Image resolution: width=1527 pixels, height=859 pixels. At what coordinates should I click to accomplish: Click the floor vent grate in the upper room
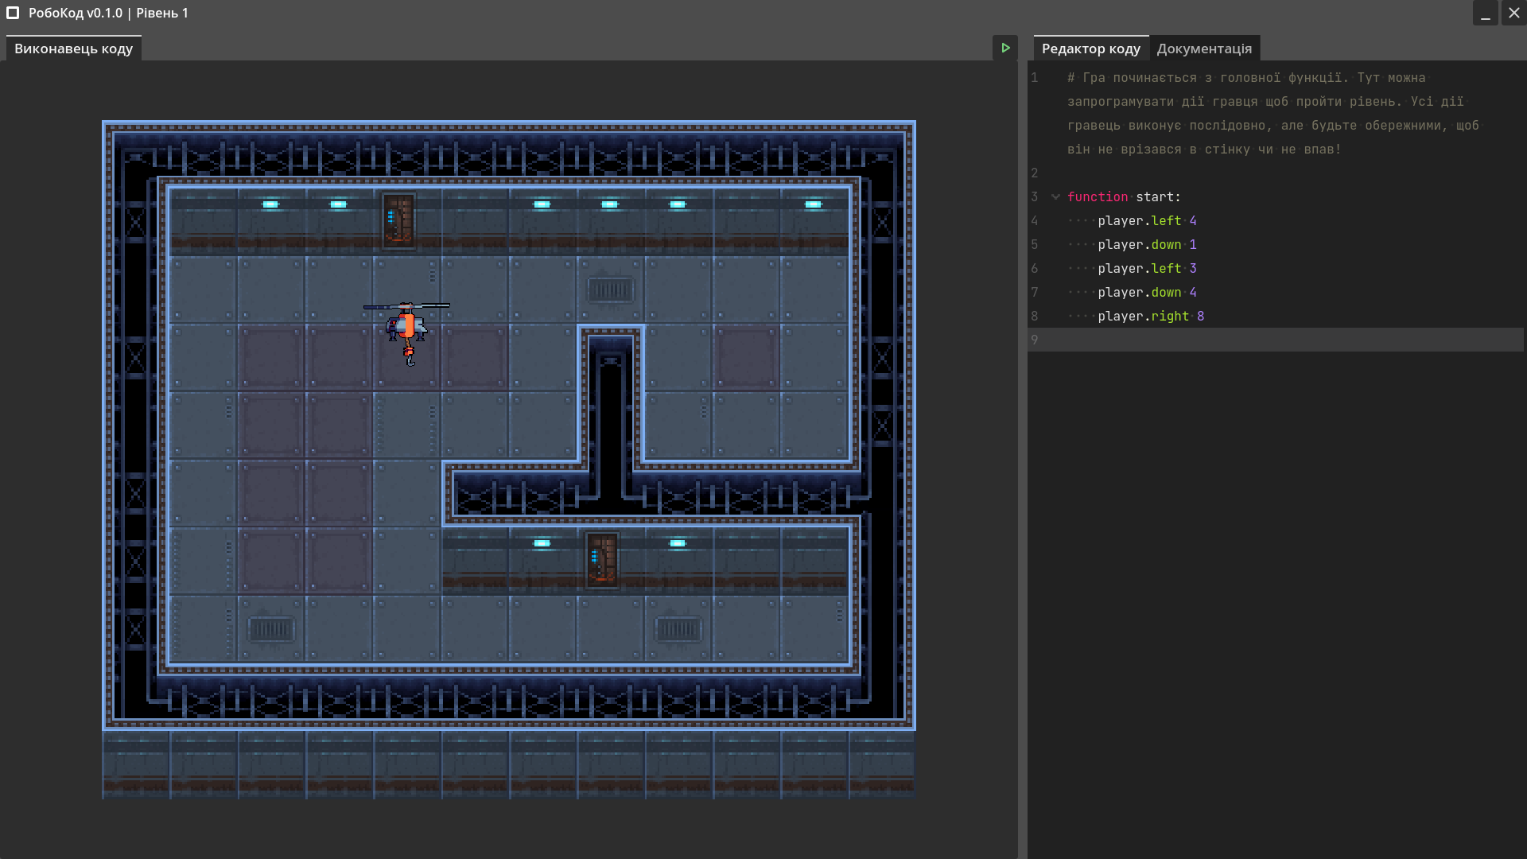[x=610, y=290]
